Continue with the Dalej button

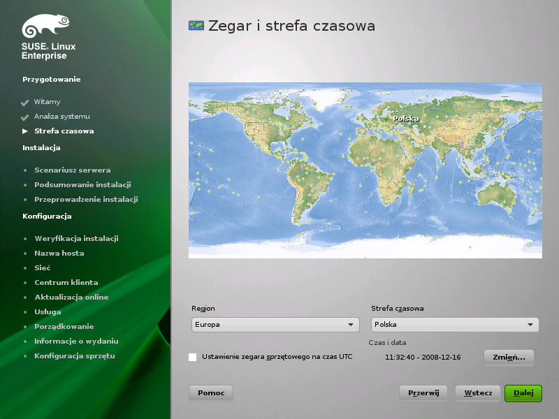click(523, 393)
